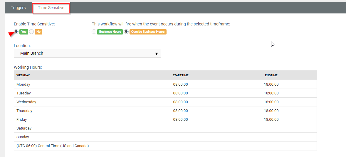Screen dimensions: 346x157
Task: Choose the Outside Business Hours radio button
Action: [x=126, y=32]
